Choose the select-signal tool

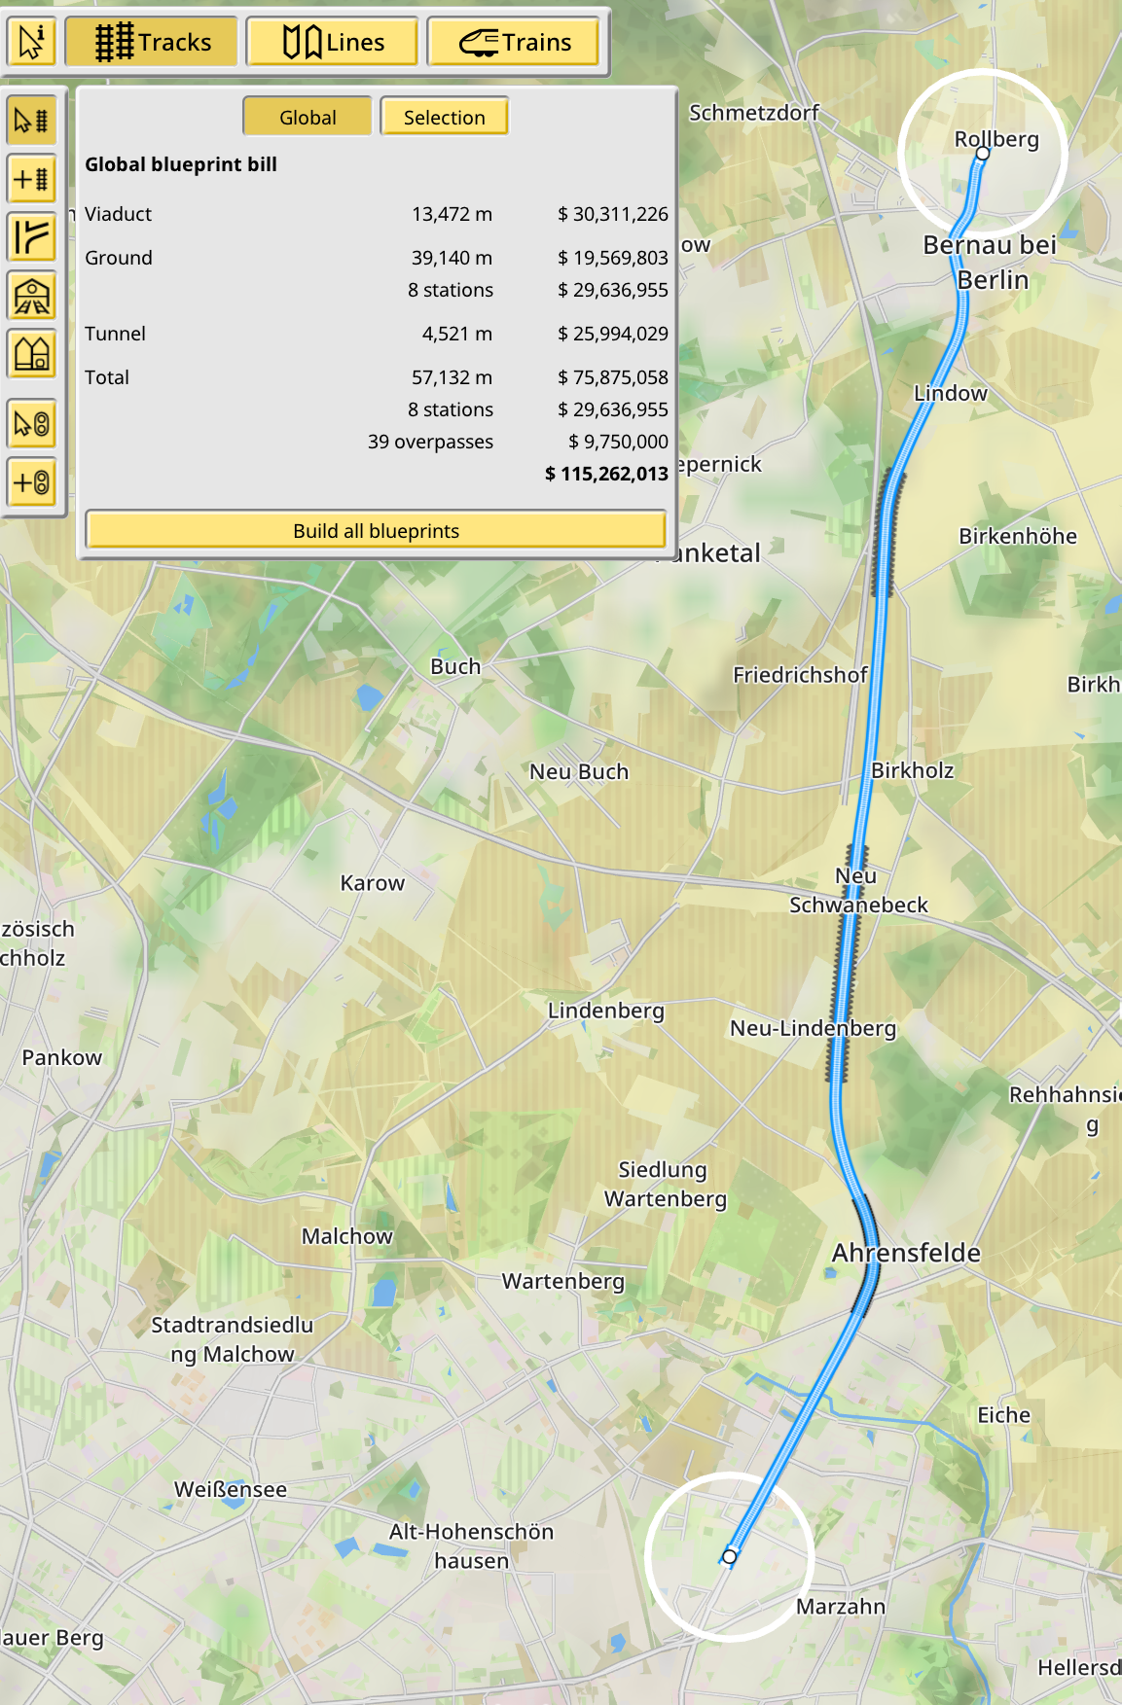32,424
